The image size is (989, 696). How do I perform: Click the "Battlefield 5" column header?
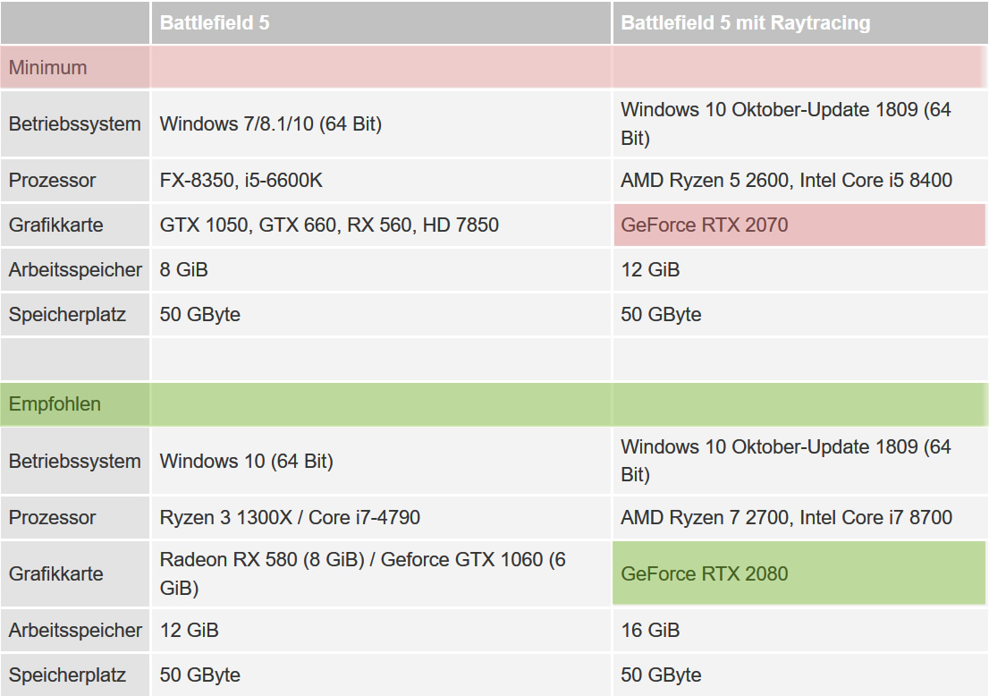click(215, 23)
